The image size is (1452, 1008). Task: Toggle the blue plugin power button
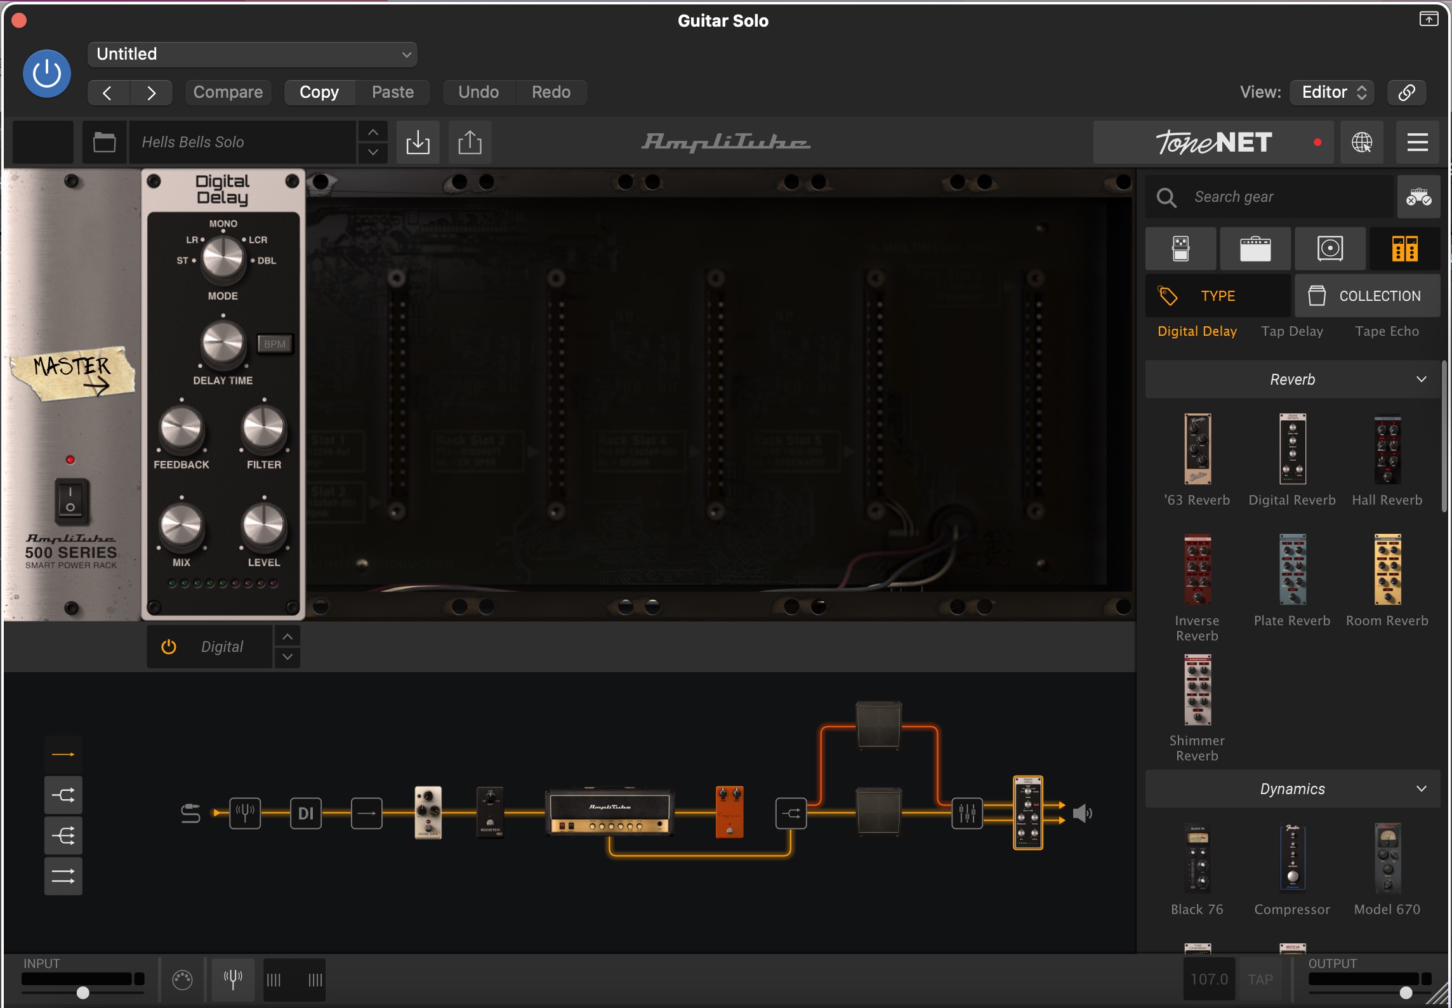46,74
